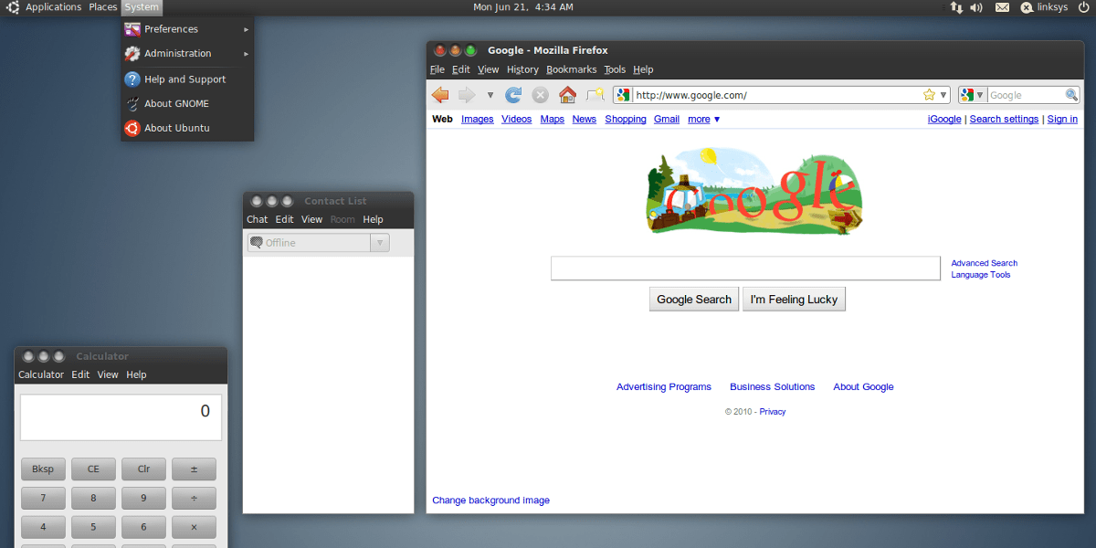Click the Firefox Back arrow button
Image resolution: width=1096 pixels, height=548 pixels.
click(440, 95)
